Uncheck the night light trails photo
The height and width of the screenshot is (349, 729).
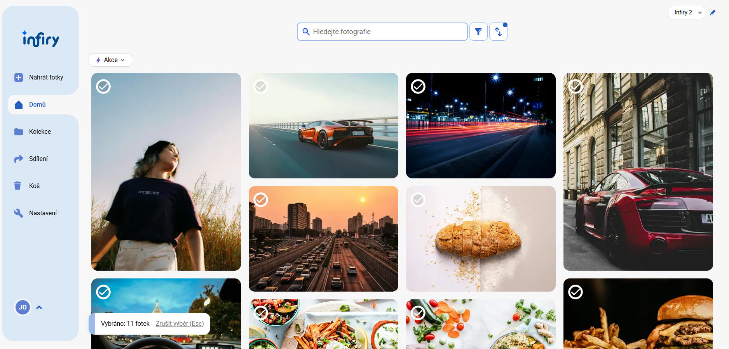pyautogui.click(x=418, y=86)
